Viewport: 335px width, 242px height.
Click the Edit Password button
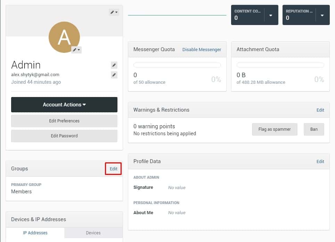pos(64,136)
